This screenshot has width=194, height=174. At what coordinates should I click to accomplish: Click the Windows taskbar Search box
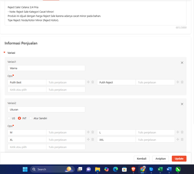52,169
